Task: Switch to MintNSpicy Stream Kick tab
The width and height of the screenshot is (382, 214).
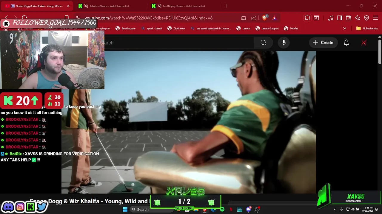Action: tap(184, 6)
